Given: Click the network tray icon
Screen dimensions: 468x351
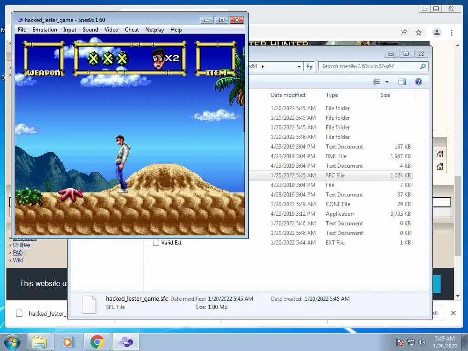Looking at the screenshot, I should [x=411, y=342].
